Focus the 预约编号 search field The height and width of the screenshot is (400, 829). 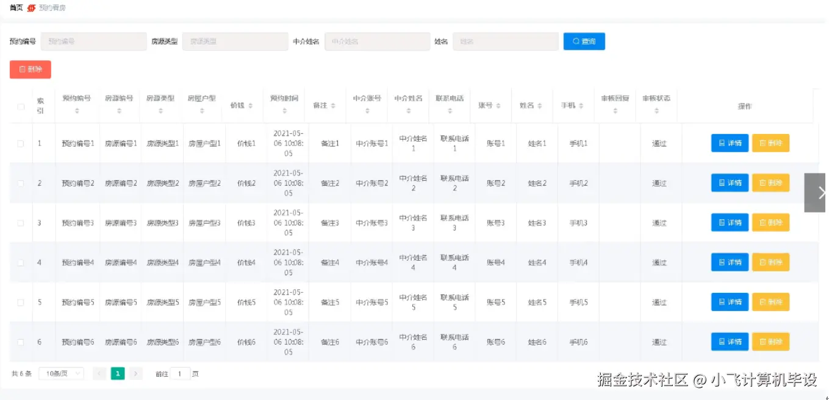93,41
